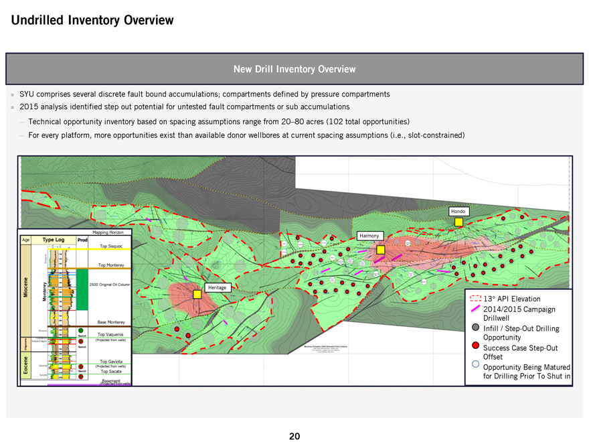Click the magenta Campaign Drillwell legend line
The image size is (589, 442).
(475, 309)
